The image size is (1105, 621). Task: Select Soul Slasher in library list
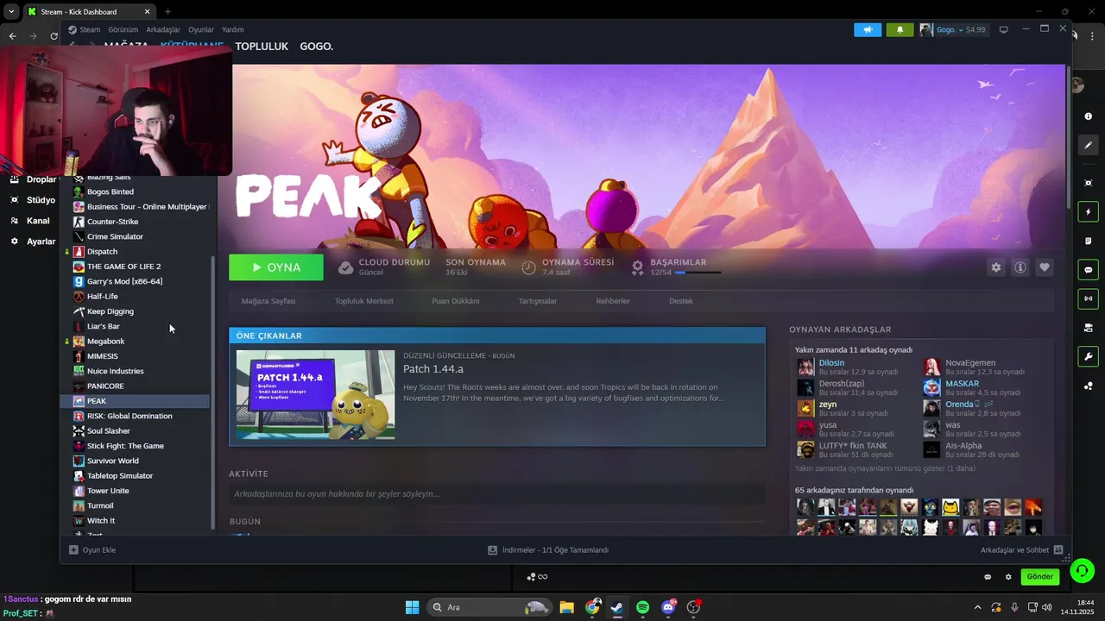(108, 431)
